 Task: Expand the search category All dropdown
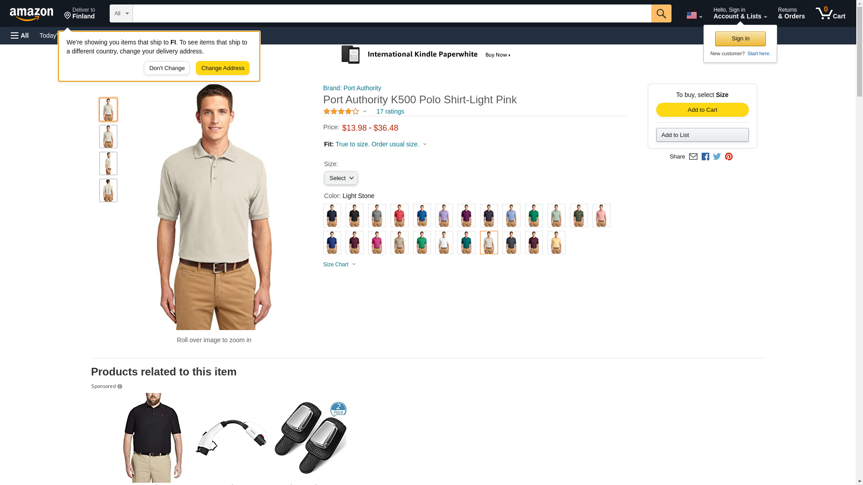121,13
